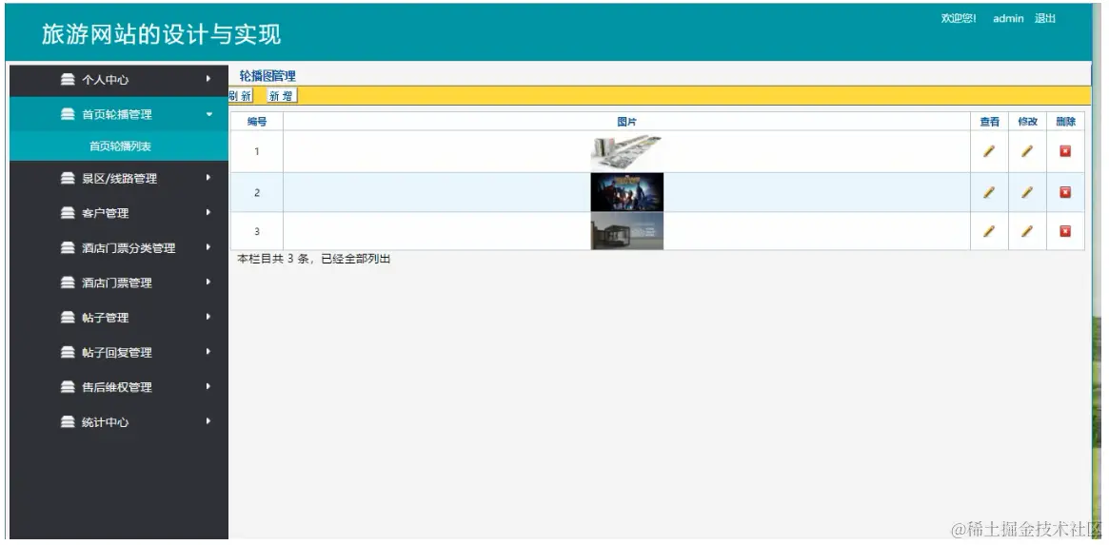Viewport: 1109px width, 545px height.
Task: Click the edit pencil icon in row 1
Action: click(1027, 150)
